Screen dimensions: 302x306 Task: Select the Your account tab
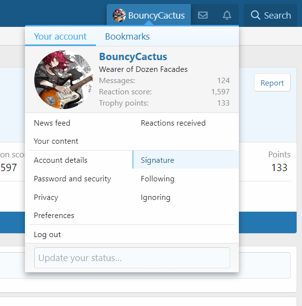click(x=60, y=37)
